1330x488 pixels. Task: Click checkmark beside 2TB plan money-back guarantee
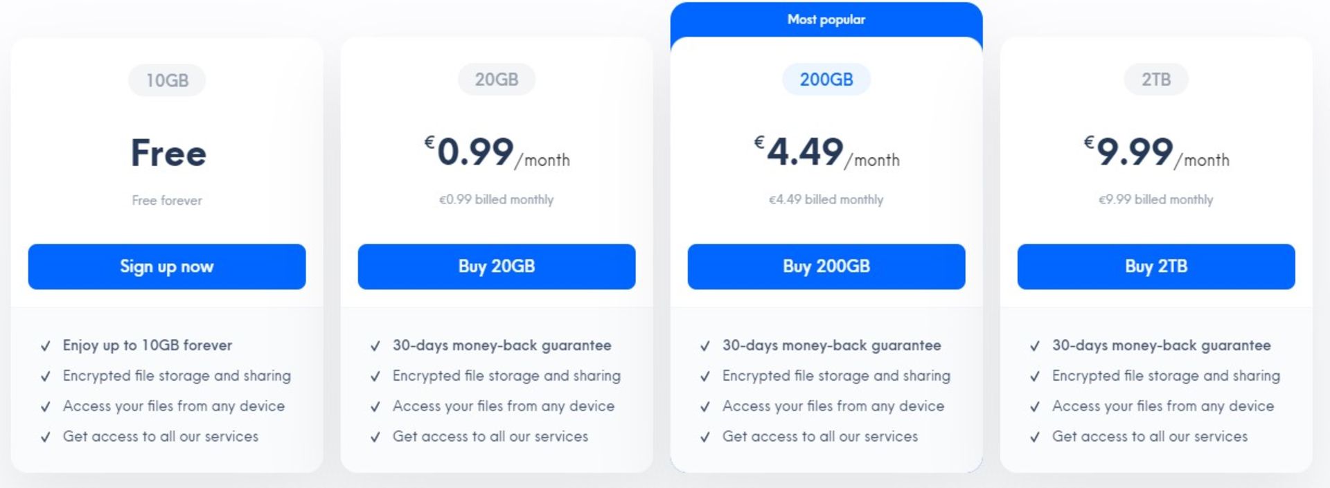tap(1035, 346)
